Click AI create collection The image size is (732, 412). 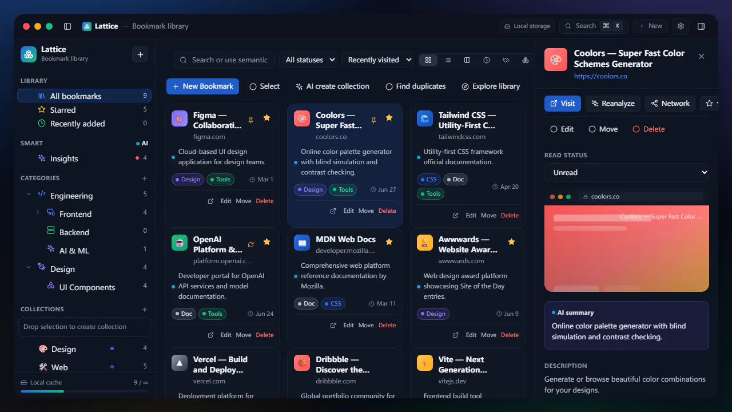tap(332, 86)
